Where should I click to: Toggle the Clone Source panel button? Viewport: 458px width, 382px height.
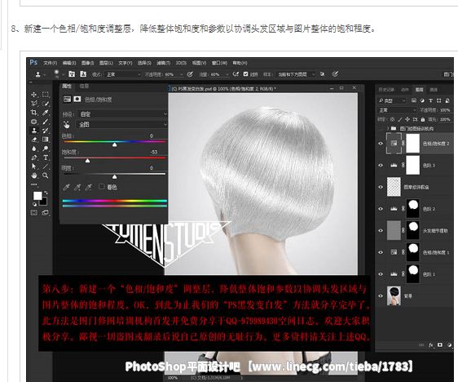click(83, 74)
